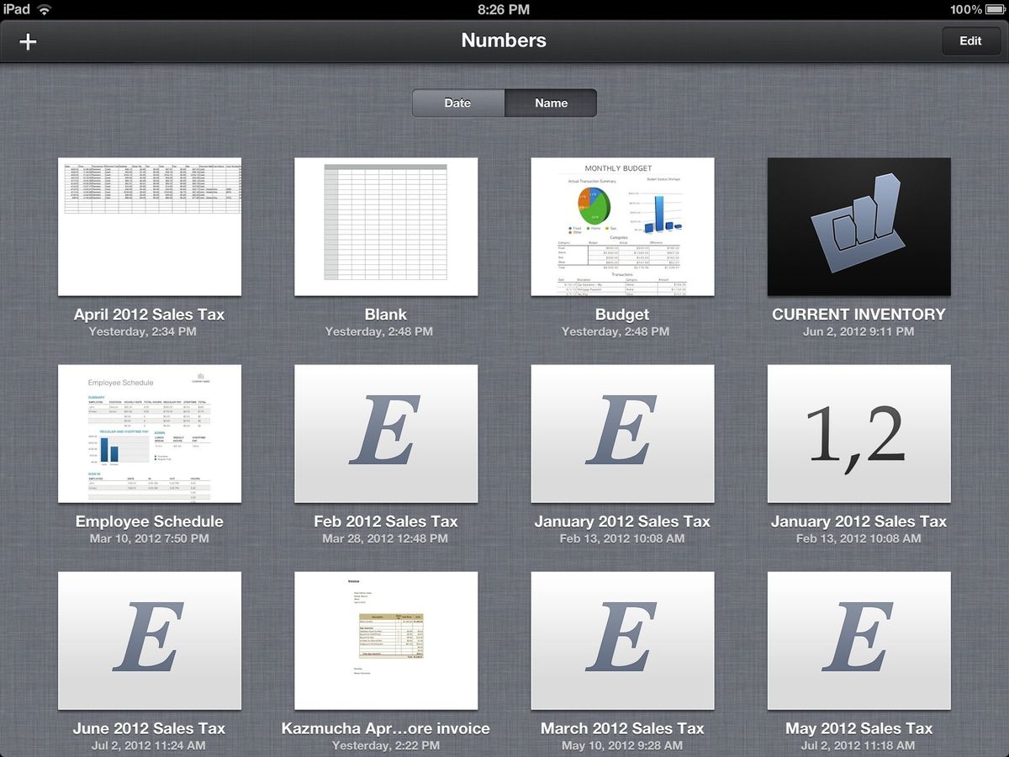Screen dimensions: 1009x757
Task: Open January 2012 Sales Tax with E preview
Action: [x=622, y=433]
